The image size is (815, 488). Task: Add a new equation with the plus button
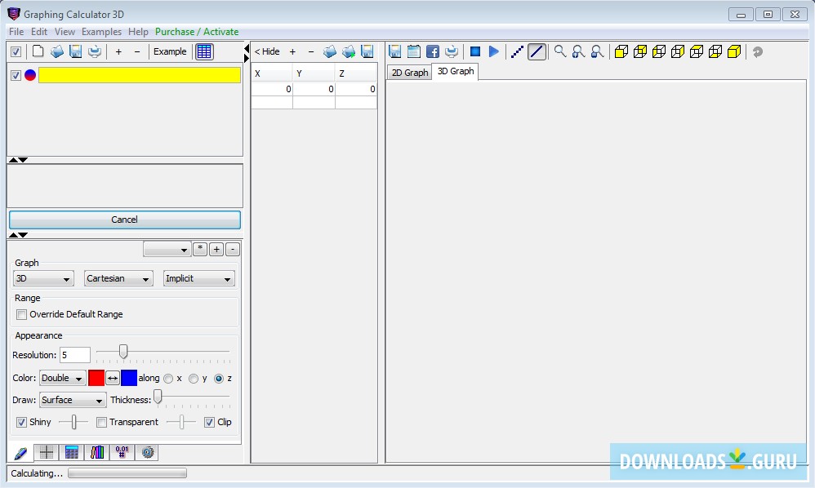click(x=118, y=51)
